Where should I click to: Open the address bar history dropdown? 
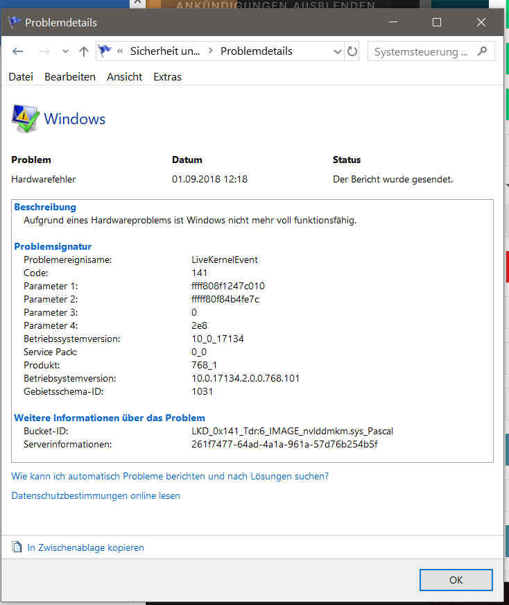click(338, 51)
